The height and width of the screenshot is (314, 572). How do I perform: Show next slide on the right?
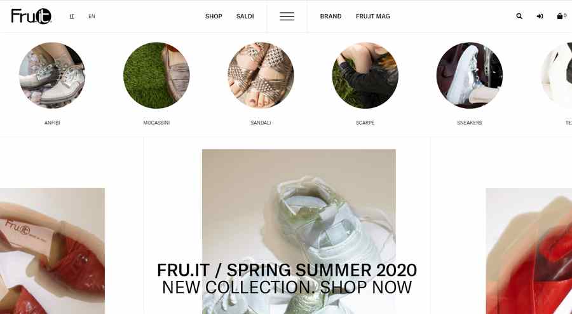point(529,251)
